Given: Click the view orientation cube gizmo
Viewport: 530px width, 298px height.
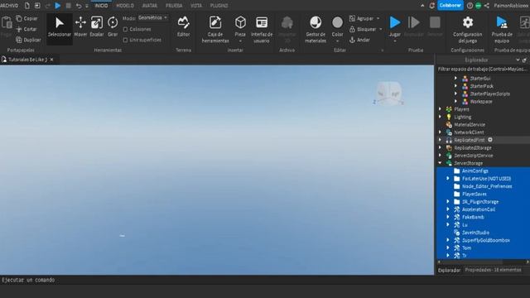Looking at the screenshot, I should [x=389, y=94].
